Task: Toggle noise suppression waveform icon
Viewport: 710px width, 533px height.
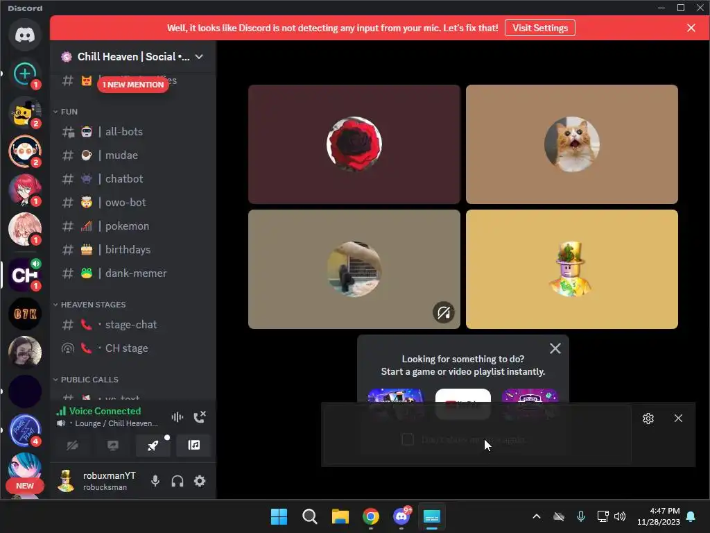Action: click(177, 416)
